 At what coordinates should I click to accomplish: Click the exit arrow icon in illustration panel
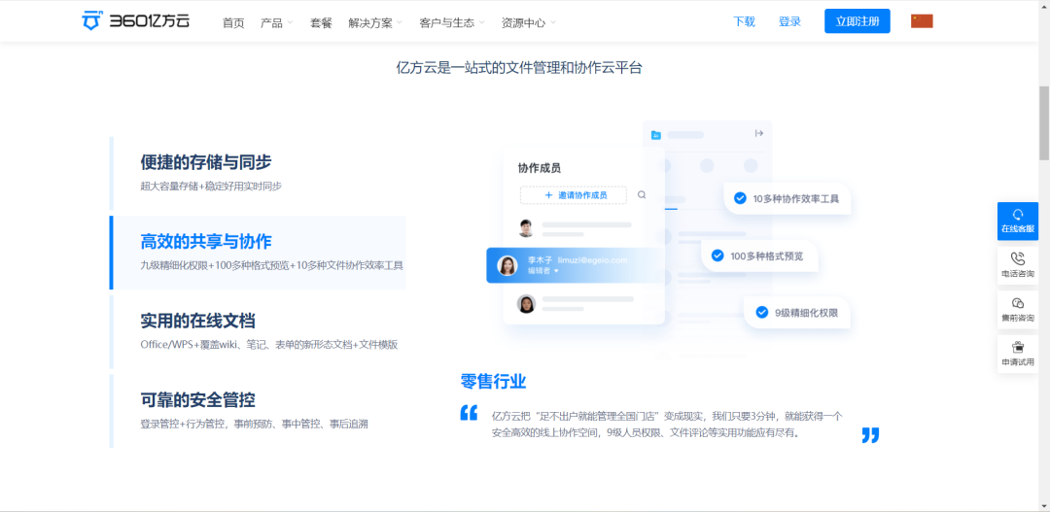[x=758, y=133]
